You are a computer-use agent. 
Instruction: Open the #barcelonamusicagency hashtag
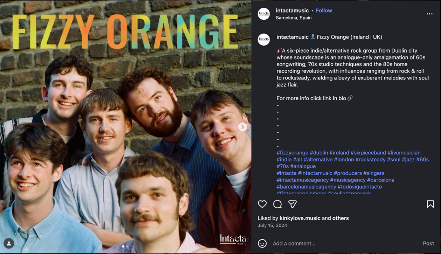pyautogui.click(x=306, y=187)
